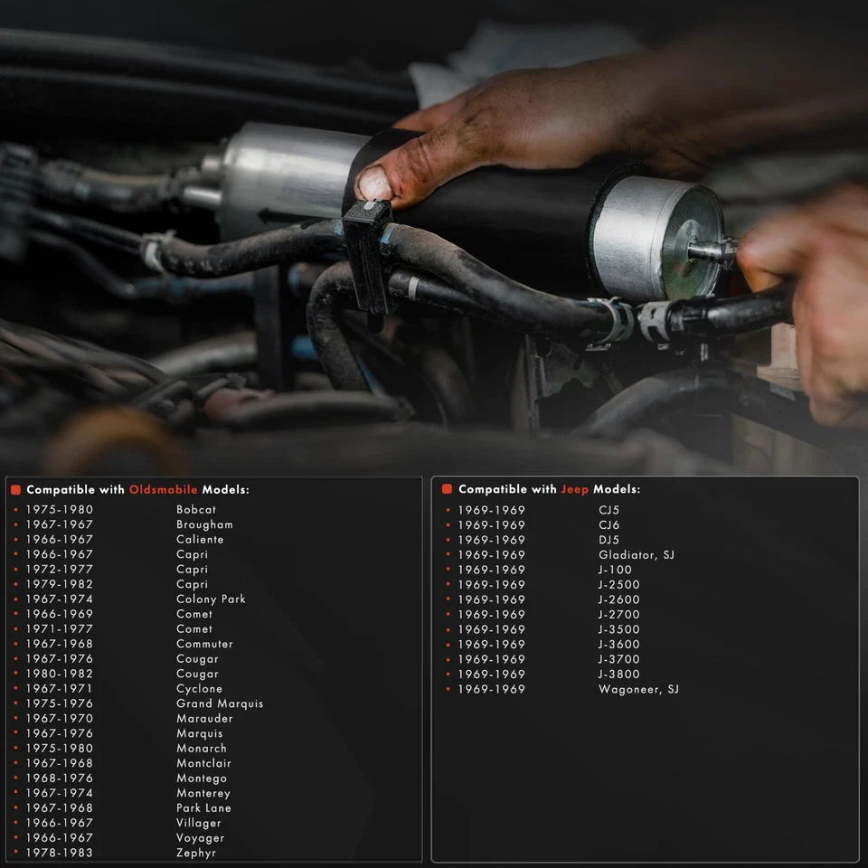
Task: Select Cougar in the 1967-1976 row
Action: coord(197,659)
